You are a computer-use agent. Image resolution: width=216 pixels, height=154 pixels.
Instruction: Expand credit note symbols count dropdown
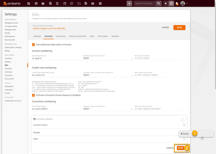(x=132, y=75)
